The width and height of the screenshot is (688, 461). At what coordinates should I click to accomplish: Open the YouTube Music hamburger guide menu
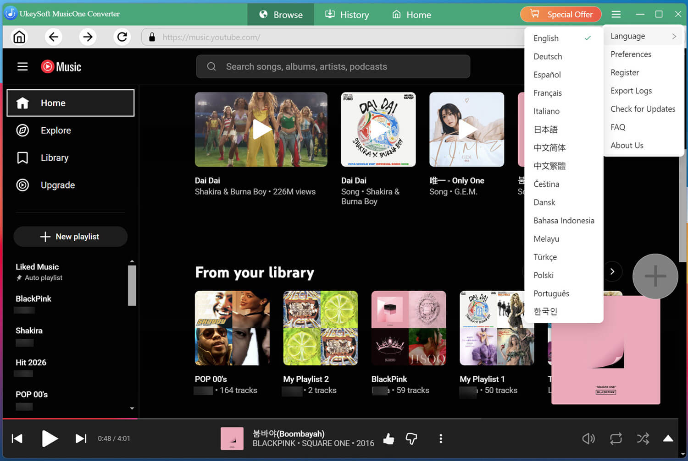pos(22,67)
